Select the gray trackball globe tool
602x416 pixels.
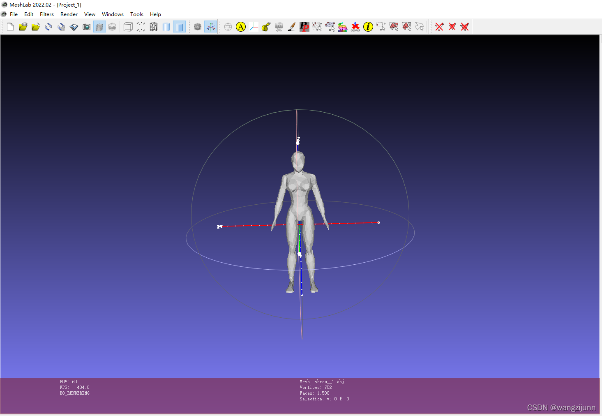(228, 27)
